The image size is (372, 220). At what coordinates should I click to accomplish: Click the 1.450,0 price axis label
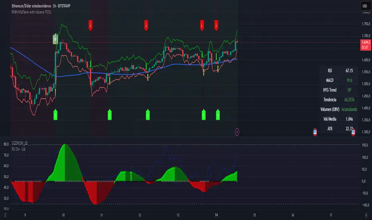click(366, 96)
